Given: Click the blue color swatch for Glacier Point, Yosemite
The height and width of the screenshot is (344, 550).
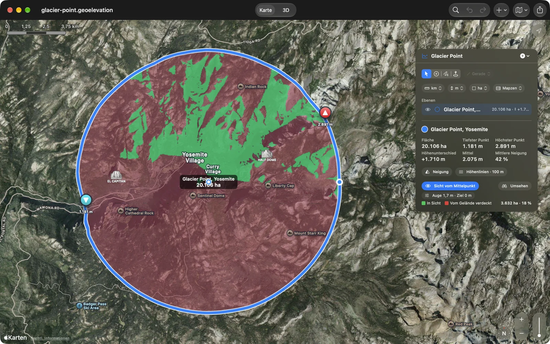Looking at the screenshot, I should click(x=425, y=129).
